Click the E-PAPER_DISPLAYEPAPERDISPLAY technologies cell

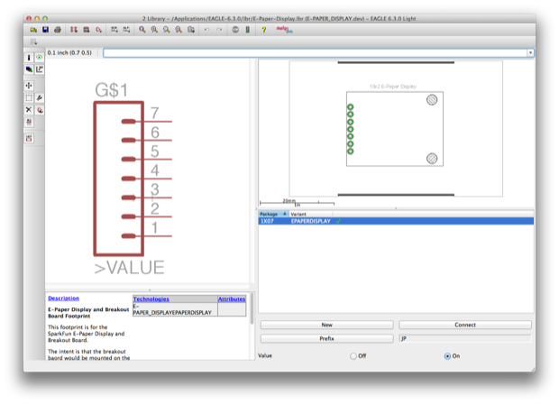point(175,309)
